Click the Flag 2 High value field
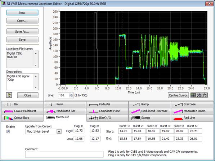The height and width of the screenshot is (161, 215). click(x=95, y=131)
